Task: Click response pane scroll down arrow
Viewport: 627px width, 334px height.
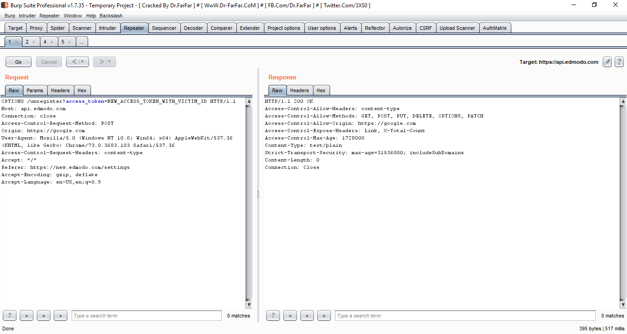Action: pyautogui.click(x=622, y=305)
